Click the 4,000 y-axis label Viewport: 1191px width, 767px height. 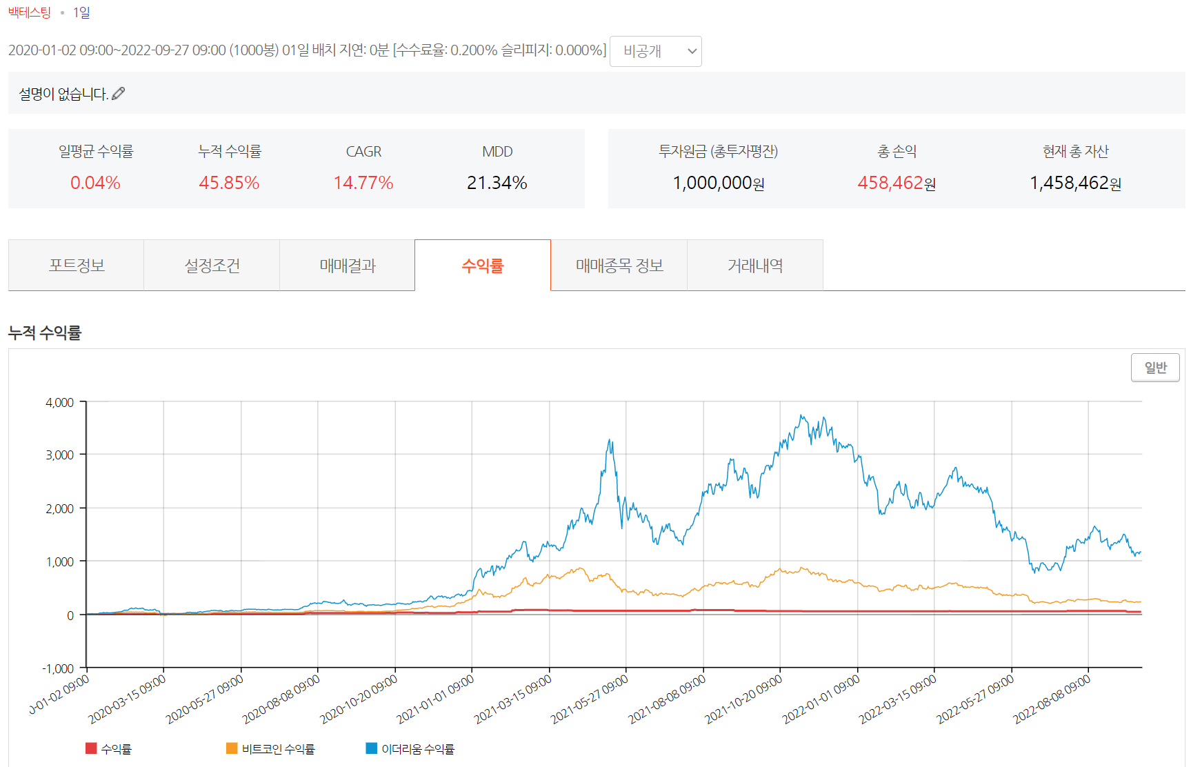point(60,402)
